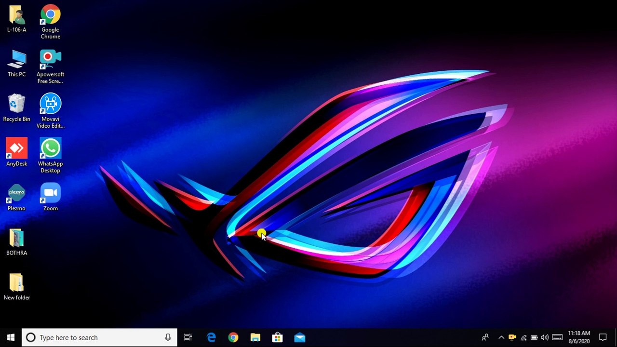Click the yellow screen recorder tray icon
The width and height of the screenshot is (617, 347).
pyautogui.click(x=512, y=337)
